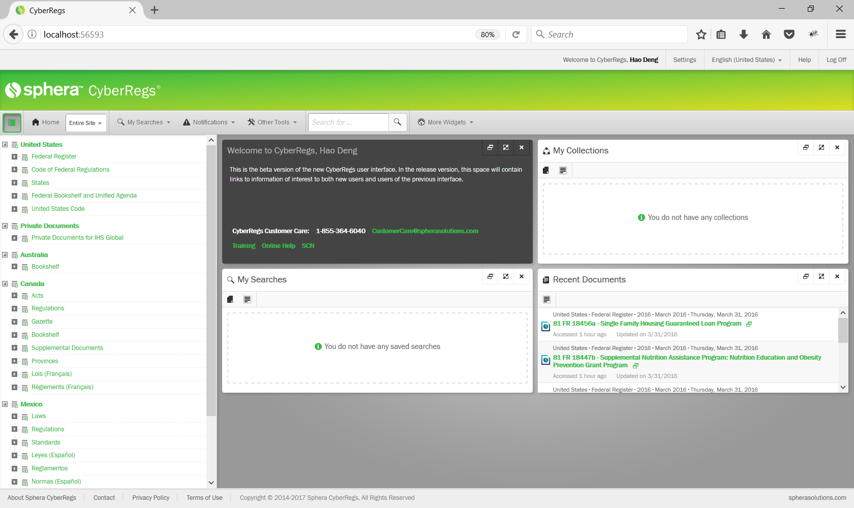Collapse the Private Documents tree node

pos(5,226)
